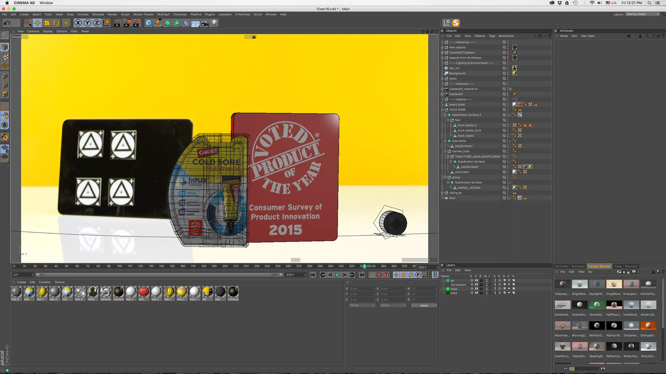Collapse the COLD SORE group
The height and width of the screenshot is (374, 666).
pyautogui.click(x=442, y=110)
